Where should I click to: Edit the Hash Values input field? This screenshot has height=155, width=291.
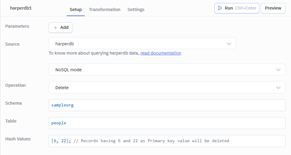[x=167, y=141]
